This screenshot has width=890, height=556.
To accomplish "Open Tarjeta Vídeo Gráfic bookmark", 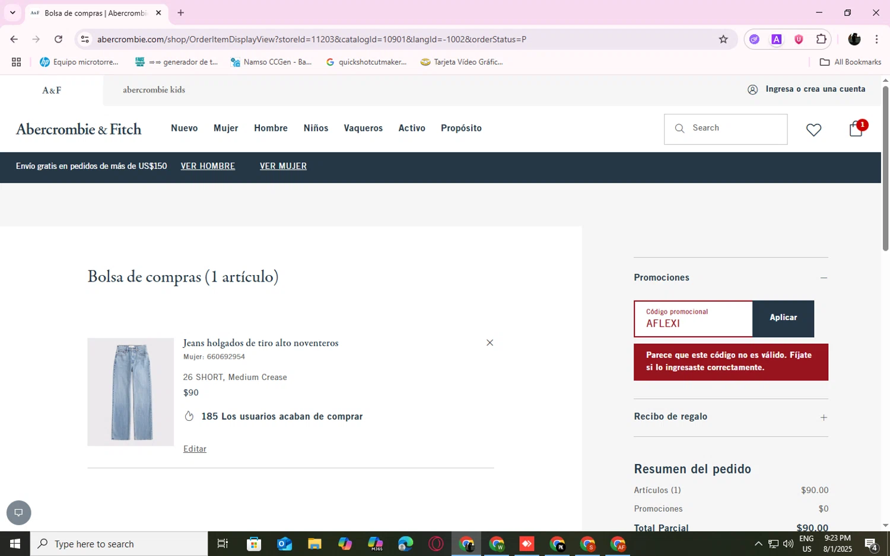I will [x=462, y=62].
